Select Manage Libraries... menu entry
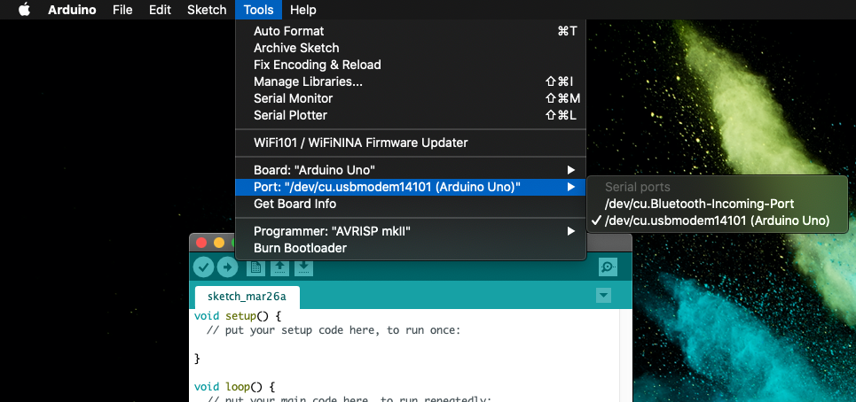Image resolution: width=856 pixels, height=402 pixels. pos(308,81)
